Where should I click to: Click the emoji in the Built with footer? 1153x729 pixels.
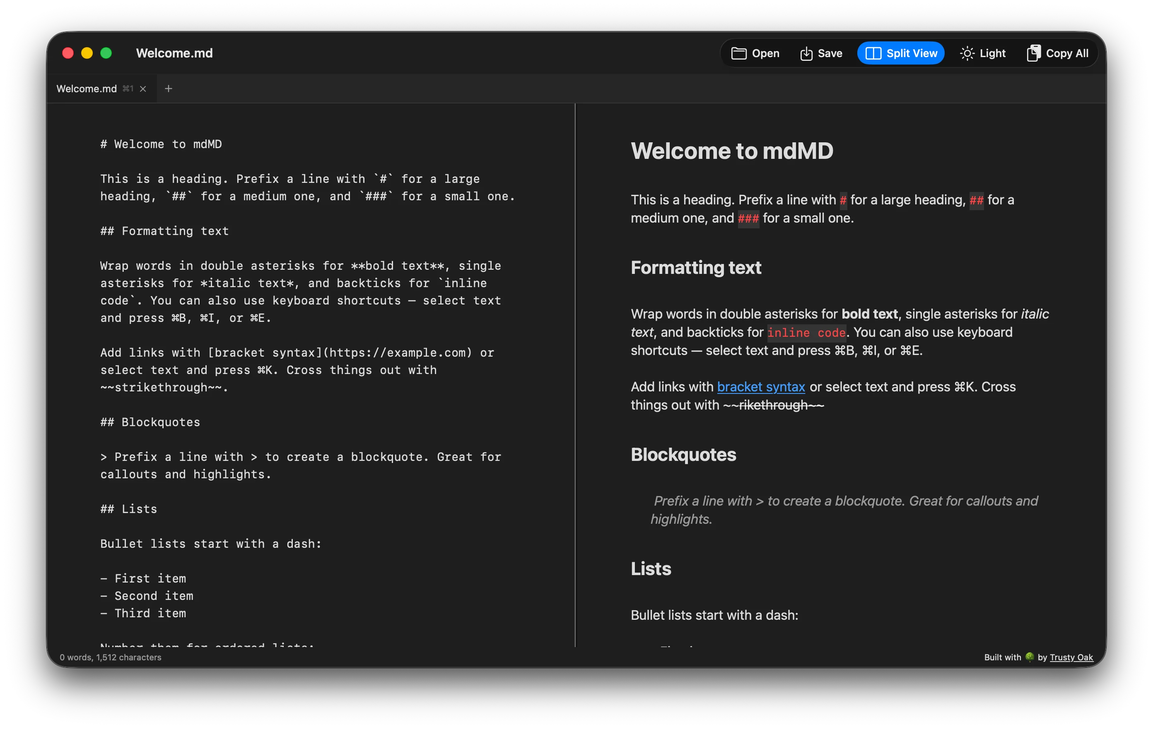[x=1030, y=657]
